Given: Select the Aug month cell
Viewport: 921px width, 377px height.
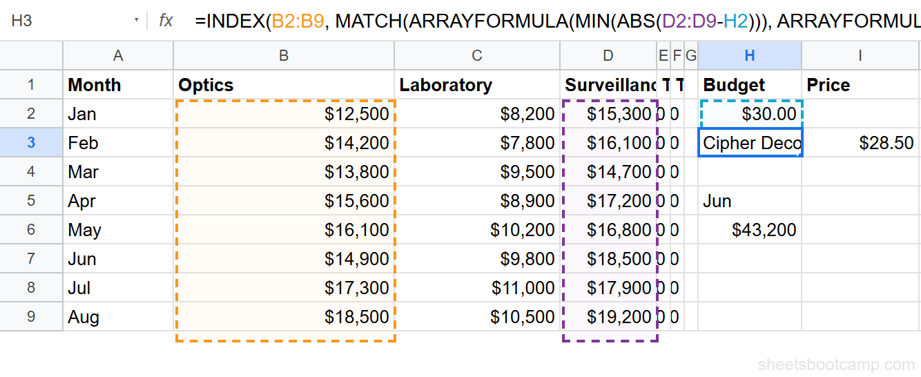Looking at the screenshot, I should (x=118, y=317).
